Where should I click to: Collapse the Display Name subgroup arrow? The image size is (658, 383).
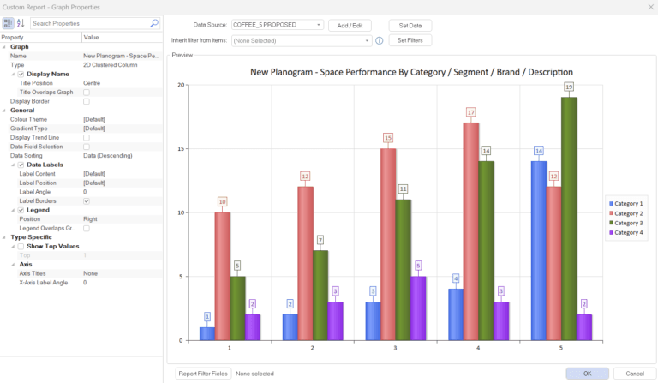coord(13,75)
